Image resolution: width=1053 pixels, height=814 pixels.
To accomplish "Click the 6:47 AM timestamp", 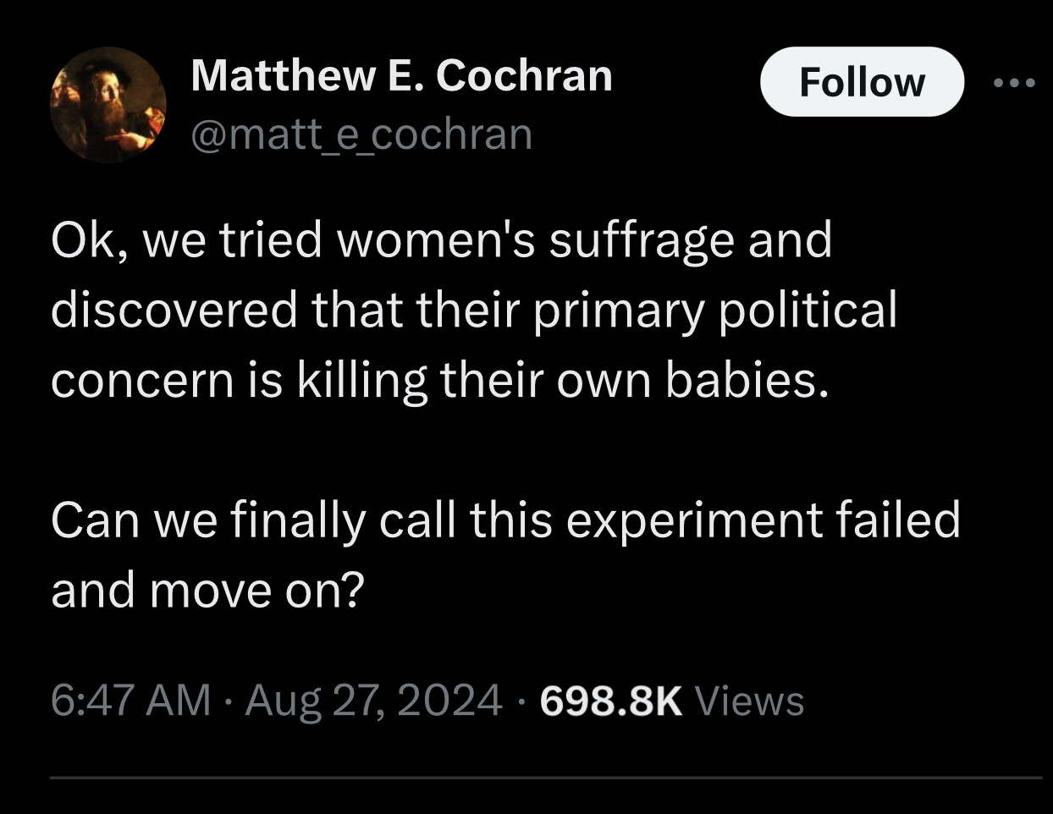I will point(130,701).
